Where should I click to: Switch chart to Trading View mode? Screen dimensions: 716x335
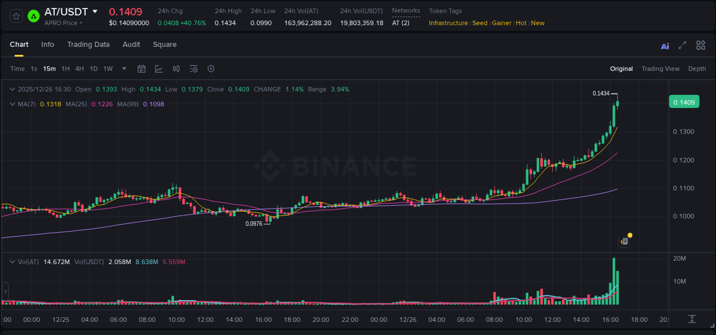tap(660, 69)
